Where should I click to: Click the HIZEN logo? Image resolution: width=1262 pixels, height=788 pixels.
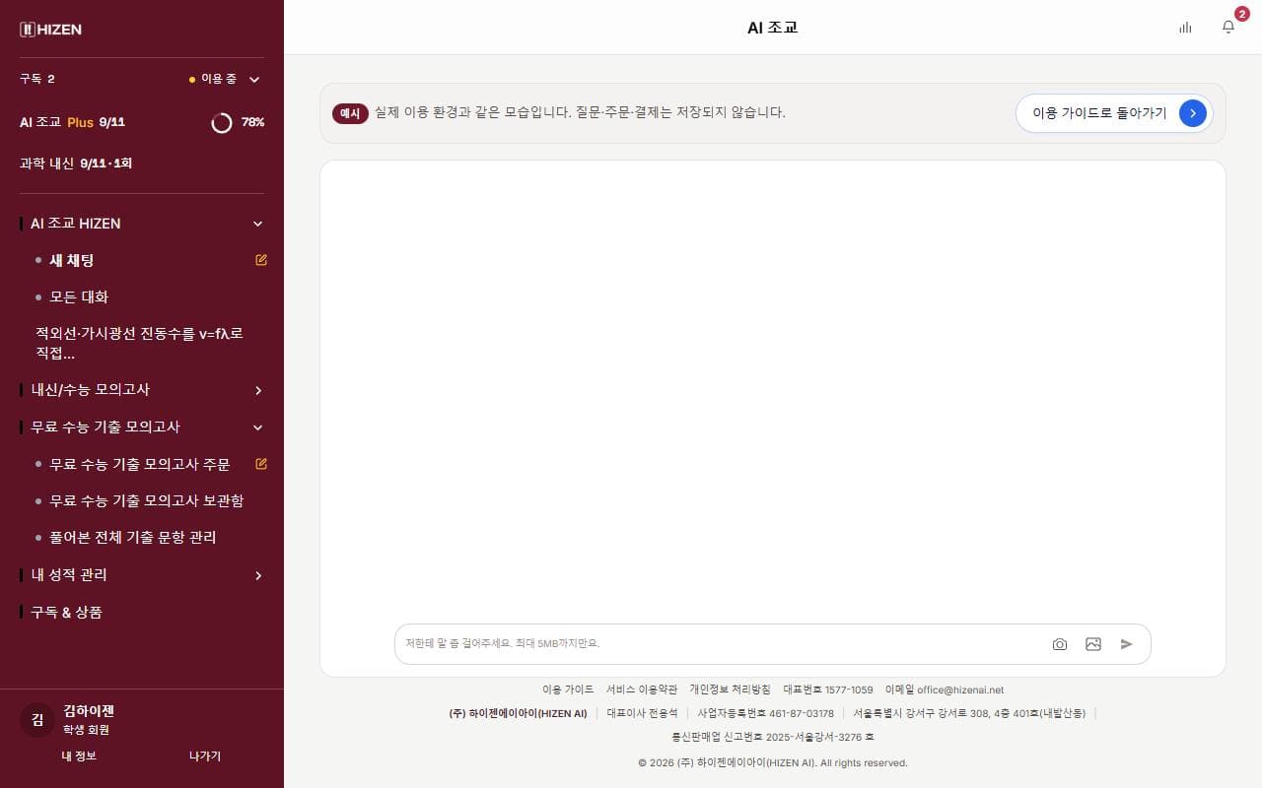point(50,30)
